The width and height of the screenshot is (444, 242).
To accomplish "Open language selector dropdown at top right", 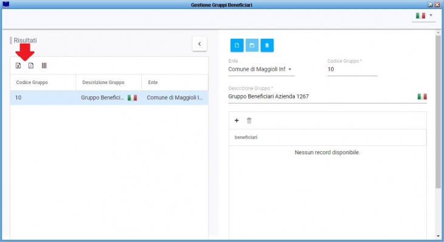I will point(424,16).
